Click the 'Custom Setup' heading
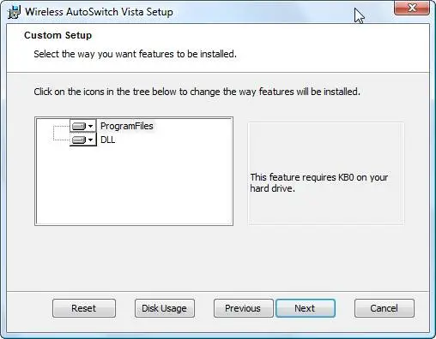The height and width of the screenshot is (339, 436). click(x=58, y=35)
